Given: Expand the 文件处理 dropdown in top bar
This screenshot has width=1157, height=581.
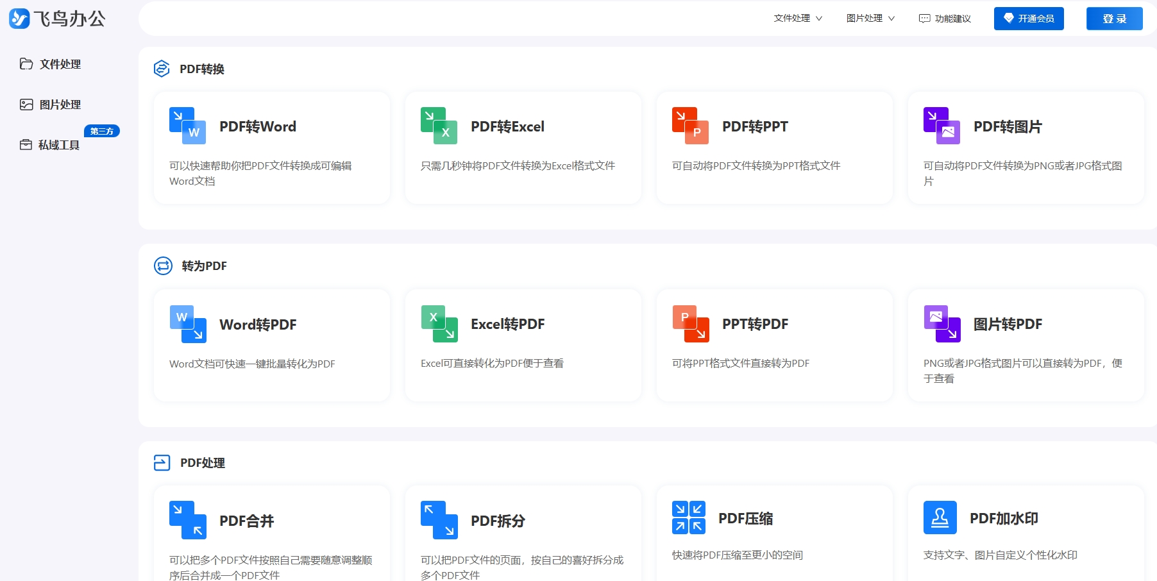Looking at the screenshot, I should pyautogui.click(x=798, y=19).
